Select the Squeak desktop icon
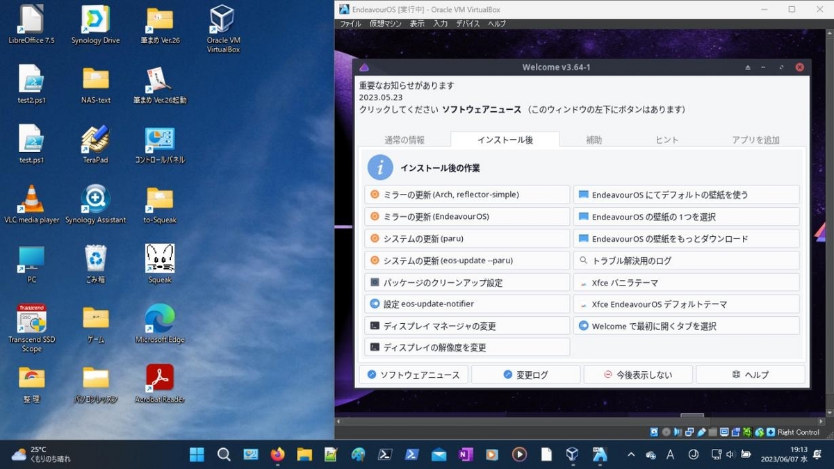834x469 pixels. click(x=160, y=264)
